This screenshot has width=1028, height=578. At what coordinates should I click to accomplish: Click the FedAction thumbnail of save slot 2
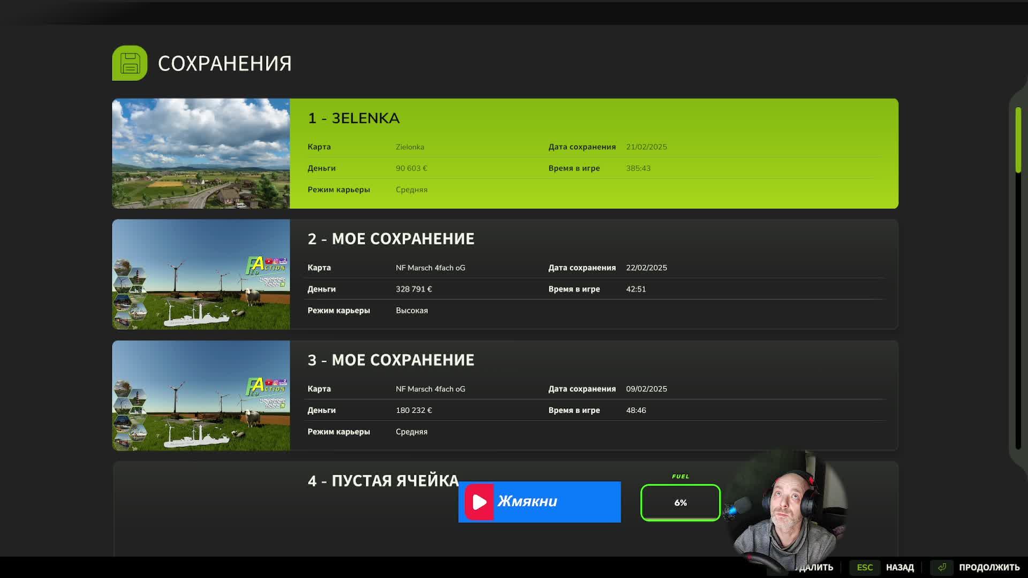pos(201,275)
